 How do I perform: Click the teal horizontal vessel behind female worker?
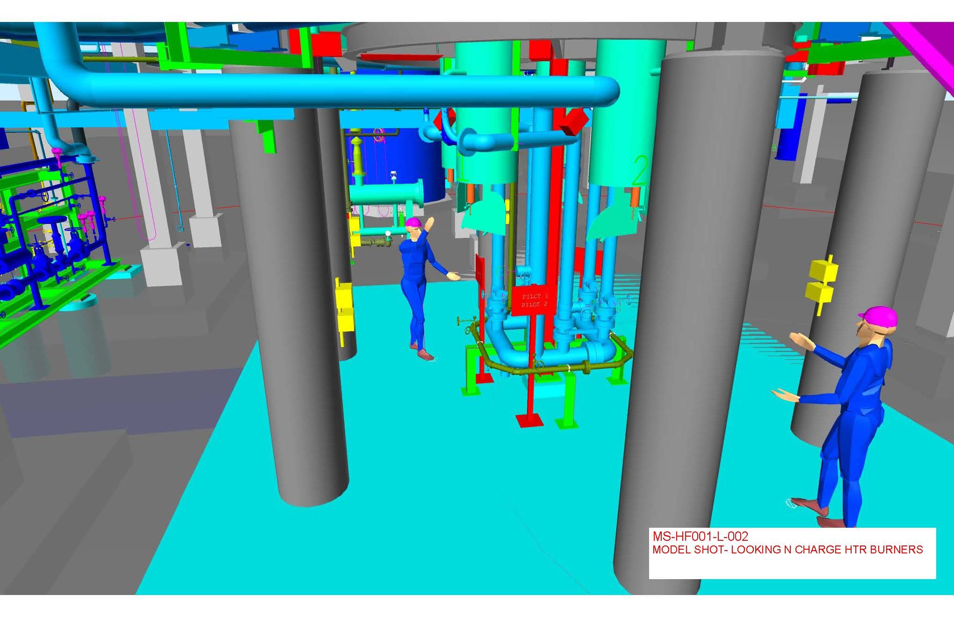tap(386, 194)
